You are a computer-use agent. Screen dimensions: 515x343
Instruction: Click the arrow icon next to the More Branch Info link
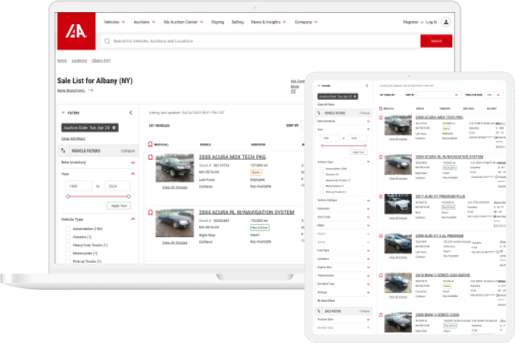91,90
